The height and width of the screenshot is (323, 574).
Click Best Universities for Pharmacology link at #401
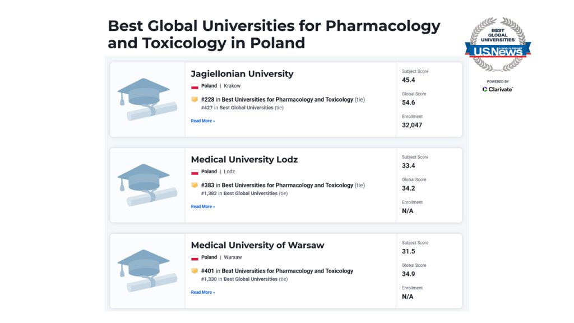pyautogui.click(x=288, y=271)
